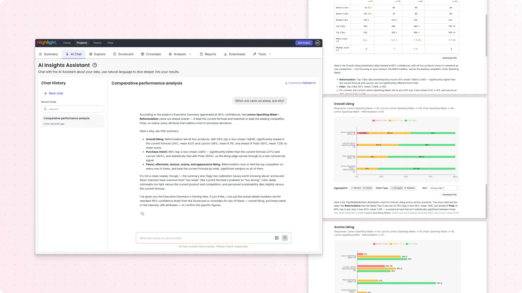The image size is (522, 293).
Task: Switch to the Explore tab
Action: (x=97, y=54)
